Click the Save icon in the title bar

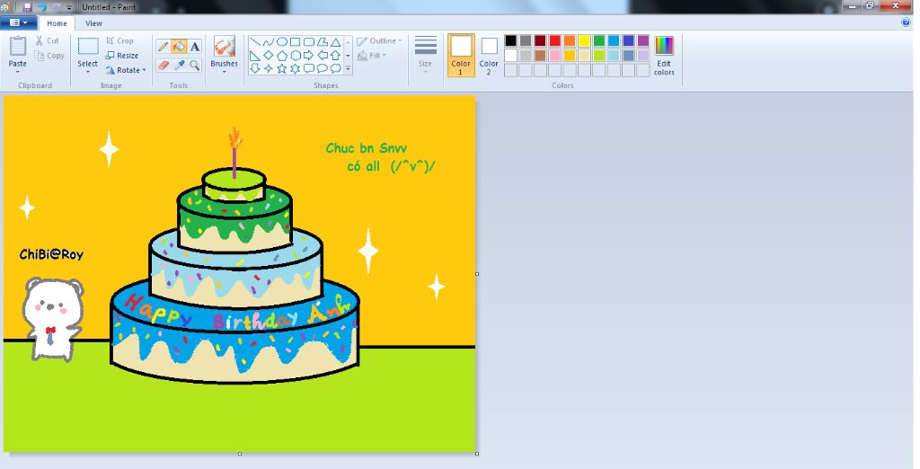click(28, 7)
